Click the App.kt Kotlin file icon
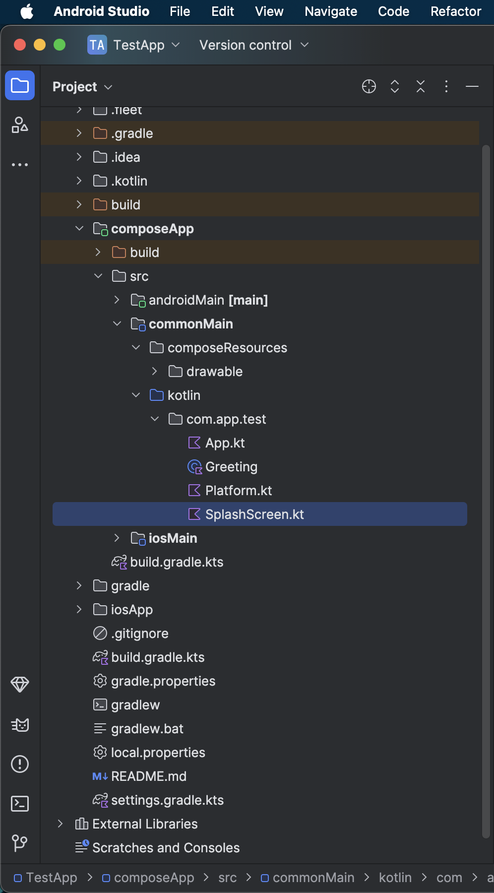 point(194,443)
